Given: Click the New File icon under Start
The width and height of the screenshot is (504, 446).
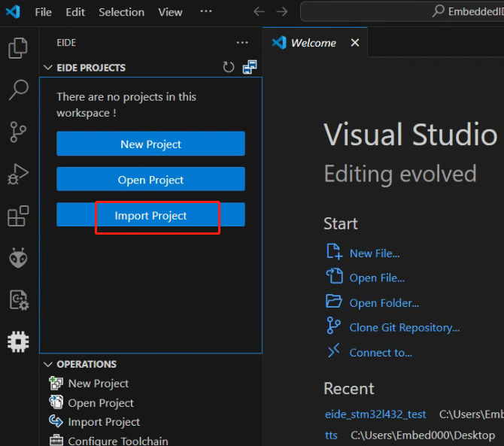Looking at the screenshot, I should [x=334, y=252].
